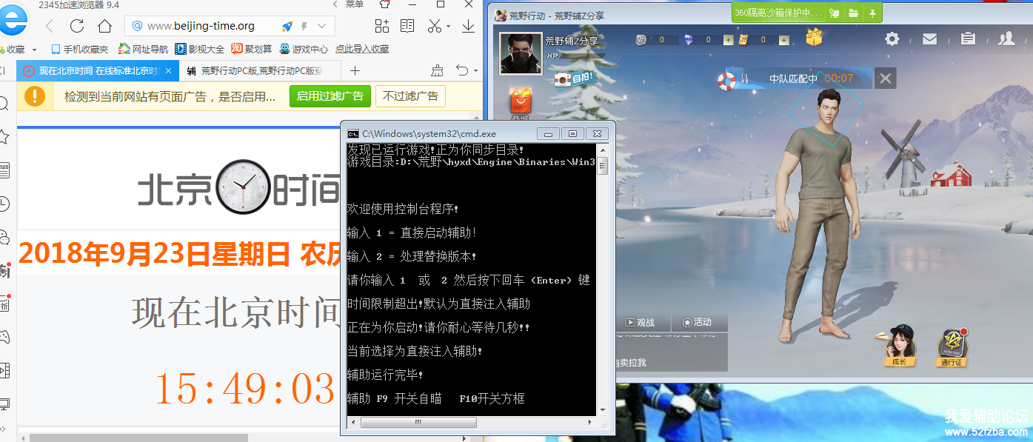Open the browser 菜单 menu

click(x=355, y=4)
